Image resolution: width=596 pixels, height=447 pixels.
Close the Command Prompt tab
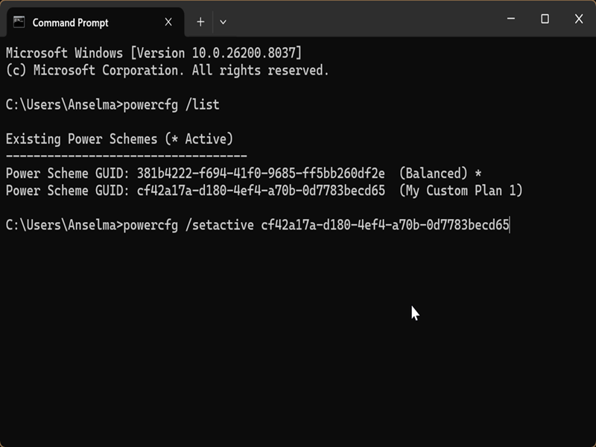[x=168, y=22]
